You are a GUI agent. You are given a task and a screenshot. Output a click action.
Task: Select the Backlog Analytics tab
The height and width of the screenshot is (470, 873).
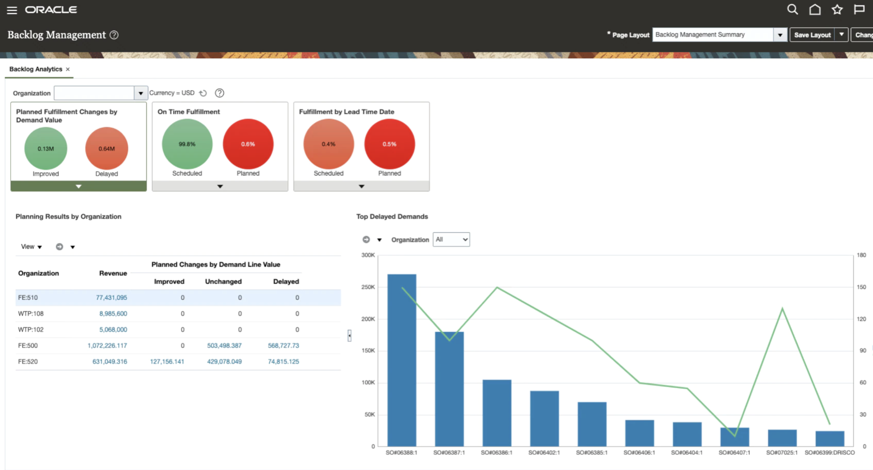click(35, 69)
